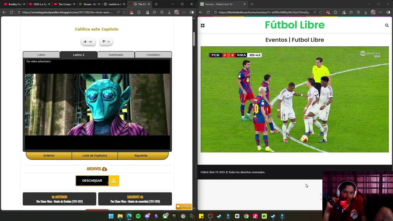The width and height of the screenshot is (393, 221).
Task: Open Extensions puzzle icon in Clone Wars window
Action: 139,12
